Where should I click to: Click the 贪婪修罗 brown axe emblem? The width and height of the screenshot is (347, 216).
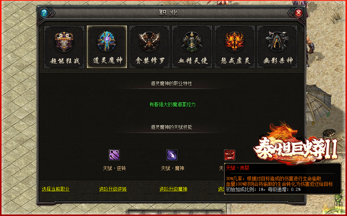click(149, 41)
